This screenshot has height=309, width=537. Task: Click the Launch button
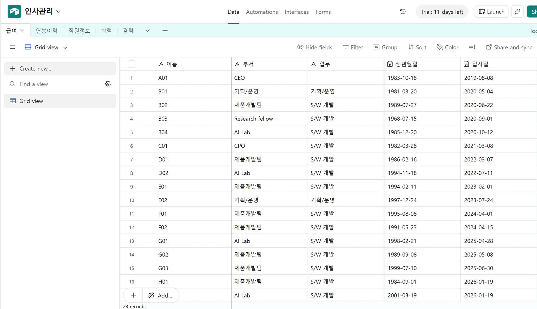pyautogui.click(x=491, y=12)
